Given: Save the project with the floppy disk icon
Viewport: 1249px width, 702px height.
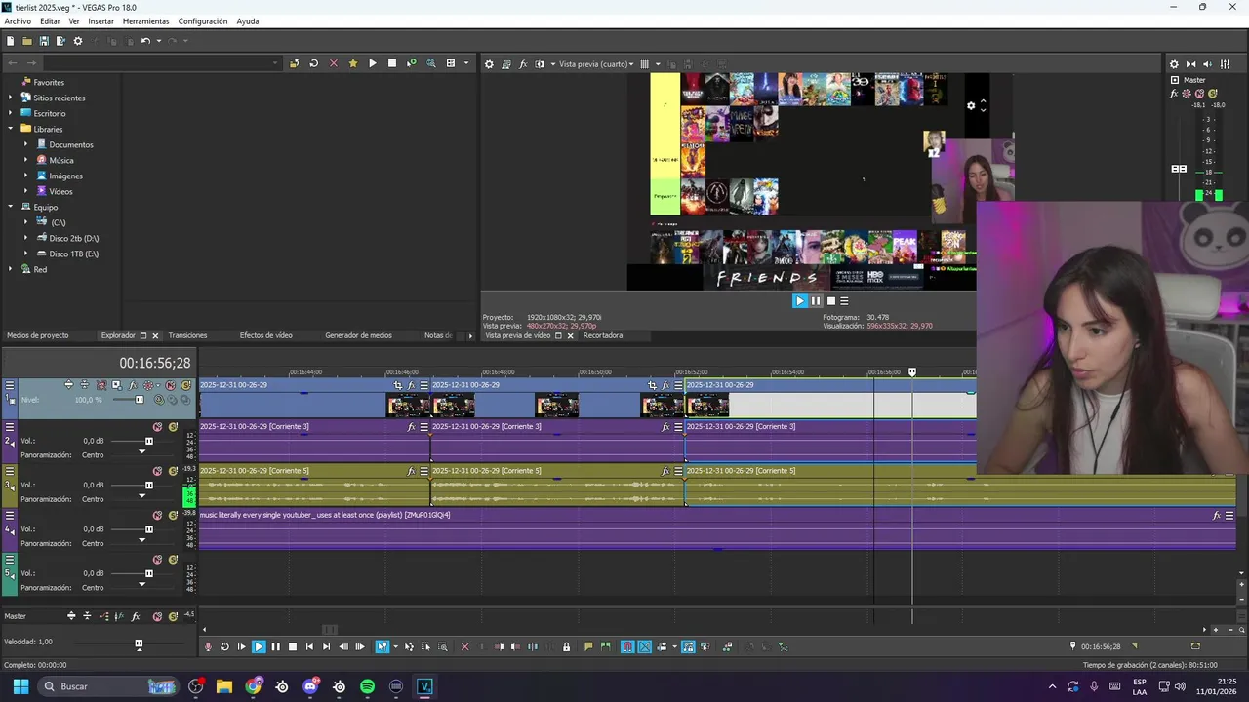Looking at the screenshot, I should click(44, 41).
